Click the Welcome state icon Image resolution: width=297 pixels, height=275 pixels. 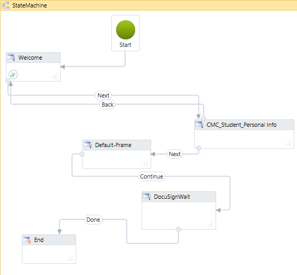click(x=11, y=58)
